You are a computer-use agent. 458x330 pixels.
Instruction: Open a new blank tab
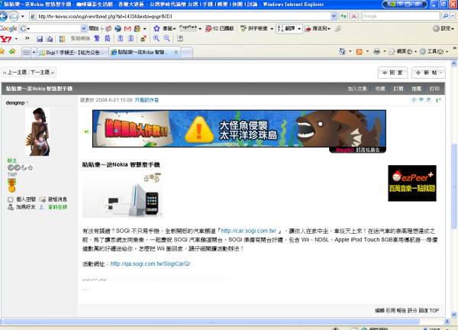click(187, 53)
